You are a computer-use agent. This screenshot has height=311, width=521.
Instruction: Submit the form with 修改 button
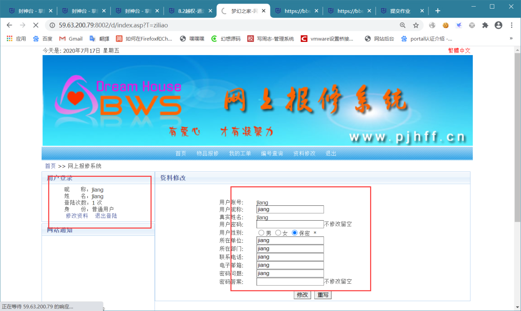302,295
